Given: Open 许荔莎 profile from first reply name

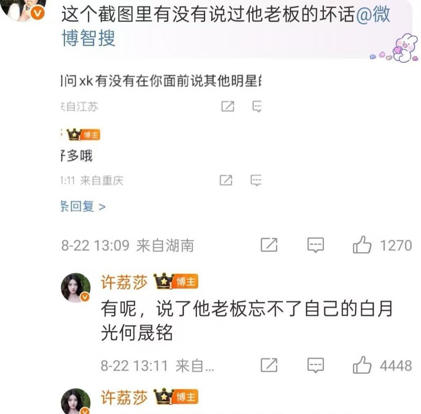Looking at the screenshot, I should pos(124,282).
